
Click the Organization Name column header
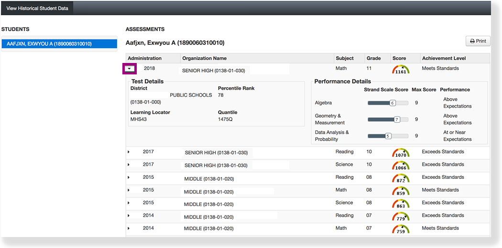tap(205, 58)
